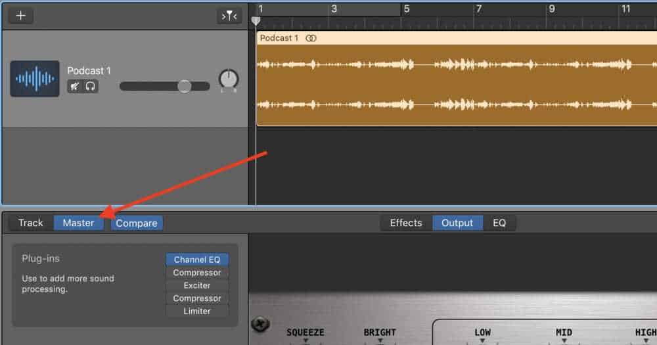Click the playhead marker at bar 1

[x=256, y=20]
